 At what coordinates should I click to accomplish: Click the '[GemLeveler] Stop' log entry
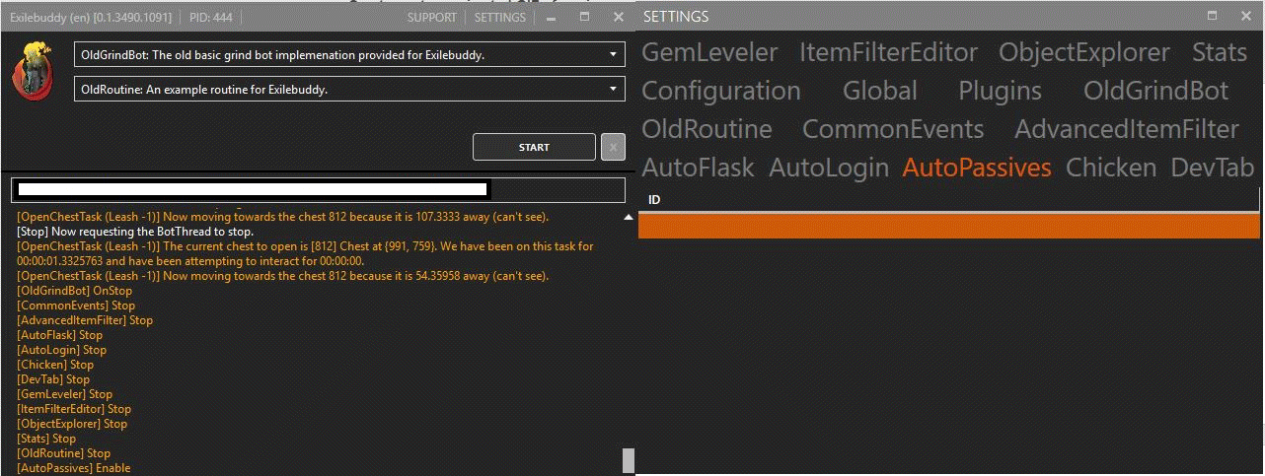pos(65,394)
